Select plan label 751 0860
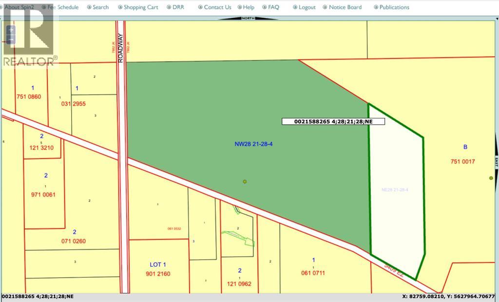The width and height of the screenshot is (499, 302). (29, 96)
